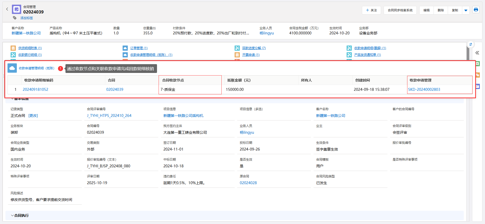Image resolution: width=485 pixels, height=224 pixels.
Task: Click the printer icon in the header
Action: click(x=476, y=10)
